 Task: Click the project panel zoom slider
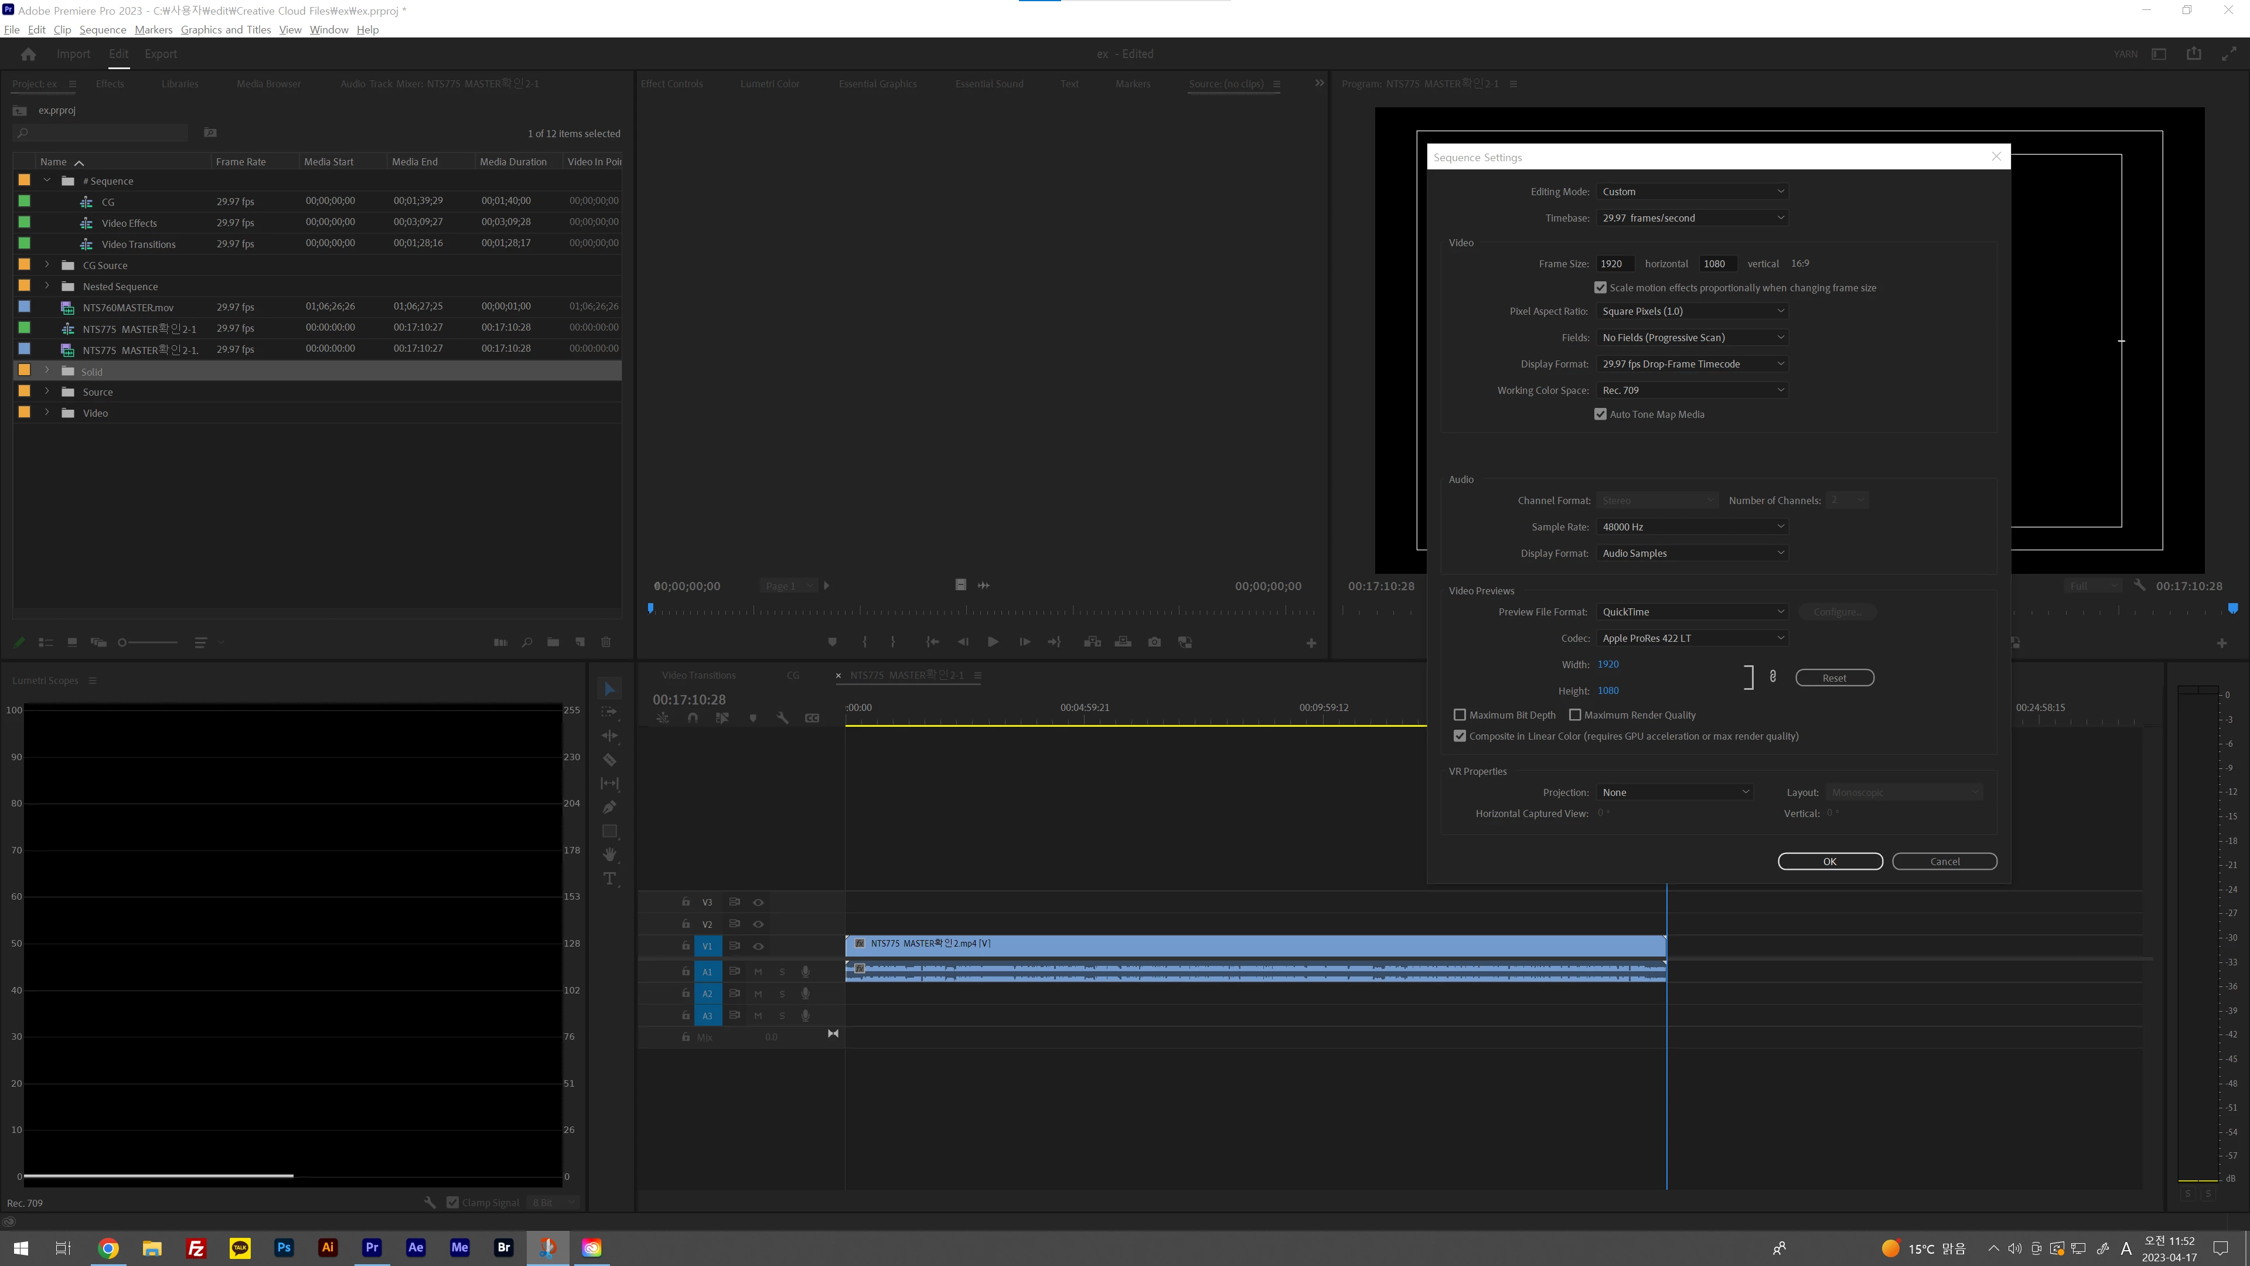point(122,642)
